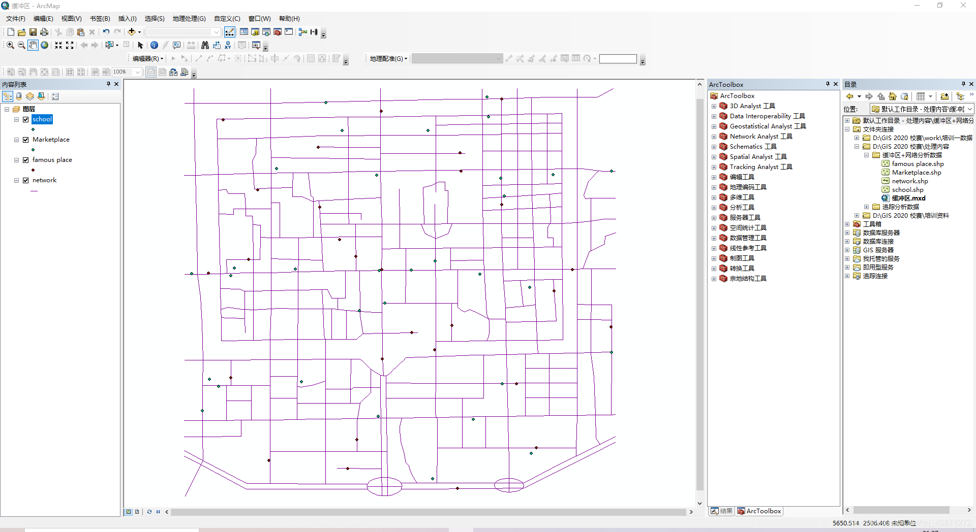Switch to List By Source view
This screenshot has width=976, height=532.
[19, 96]
